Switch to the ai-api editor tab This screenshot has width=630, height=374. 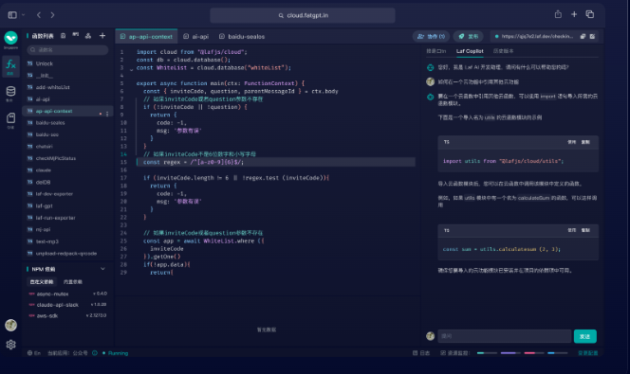point(196,37)
